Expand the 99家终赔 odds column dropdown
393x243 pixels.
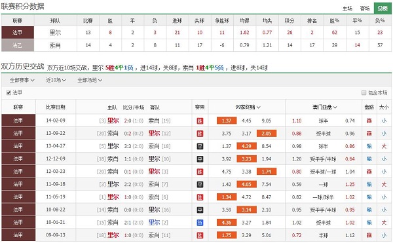point(248,107)
